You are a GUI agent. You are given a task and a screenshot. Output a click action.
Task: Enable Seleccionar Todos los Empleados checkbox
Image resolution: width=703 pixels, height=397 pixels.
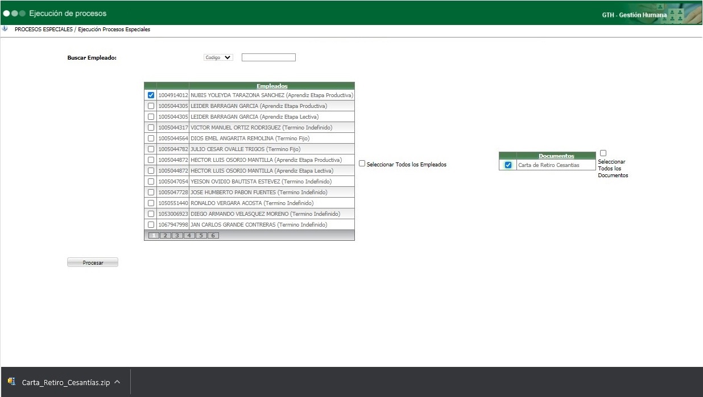pos(362,164)
